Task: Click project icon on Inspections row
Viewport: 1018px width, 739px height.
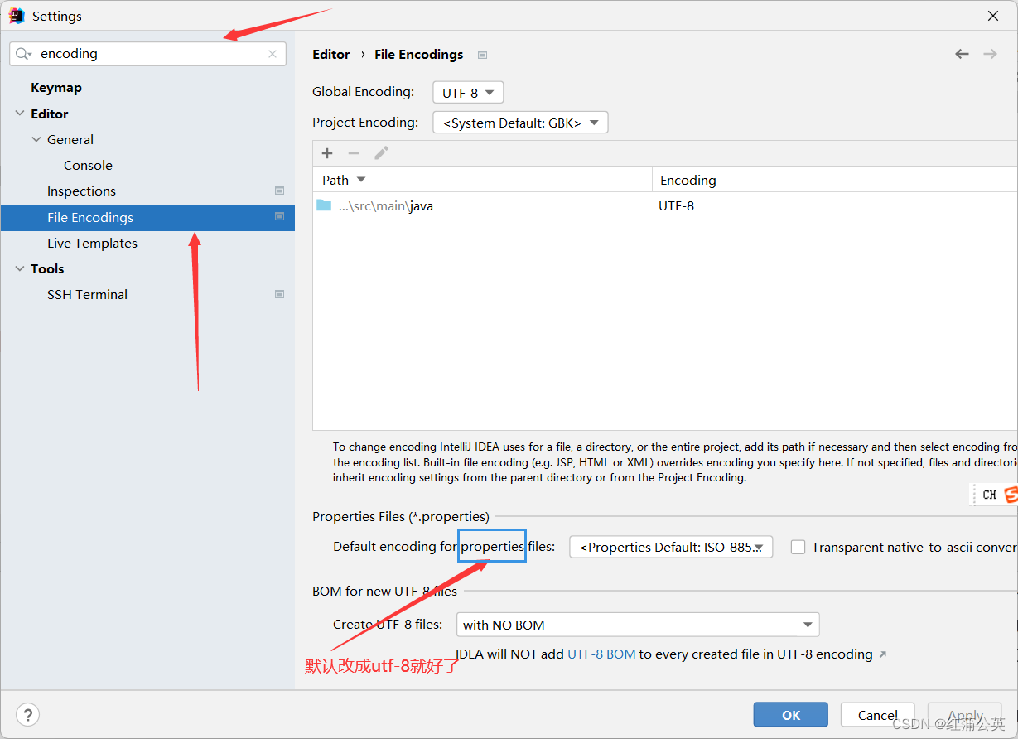Action: 279,191
